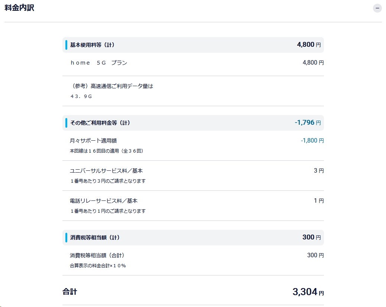Image resolution: width=386 pixels, height=307 pixels.
Task: Click the 300円 tax amount
Action: (314, 255)
